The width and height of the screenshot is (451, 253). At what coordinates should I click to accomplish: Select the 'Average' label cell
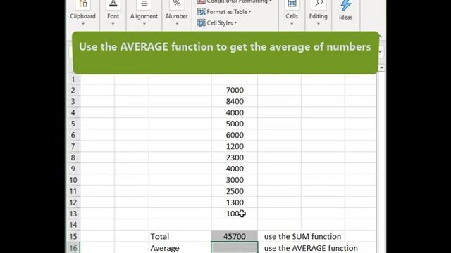(x=180, y=248)
